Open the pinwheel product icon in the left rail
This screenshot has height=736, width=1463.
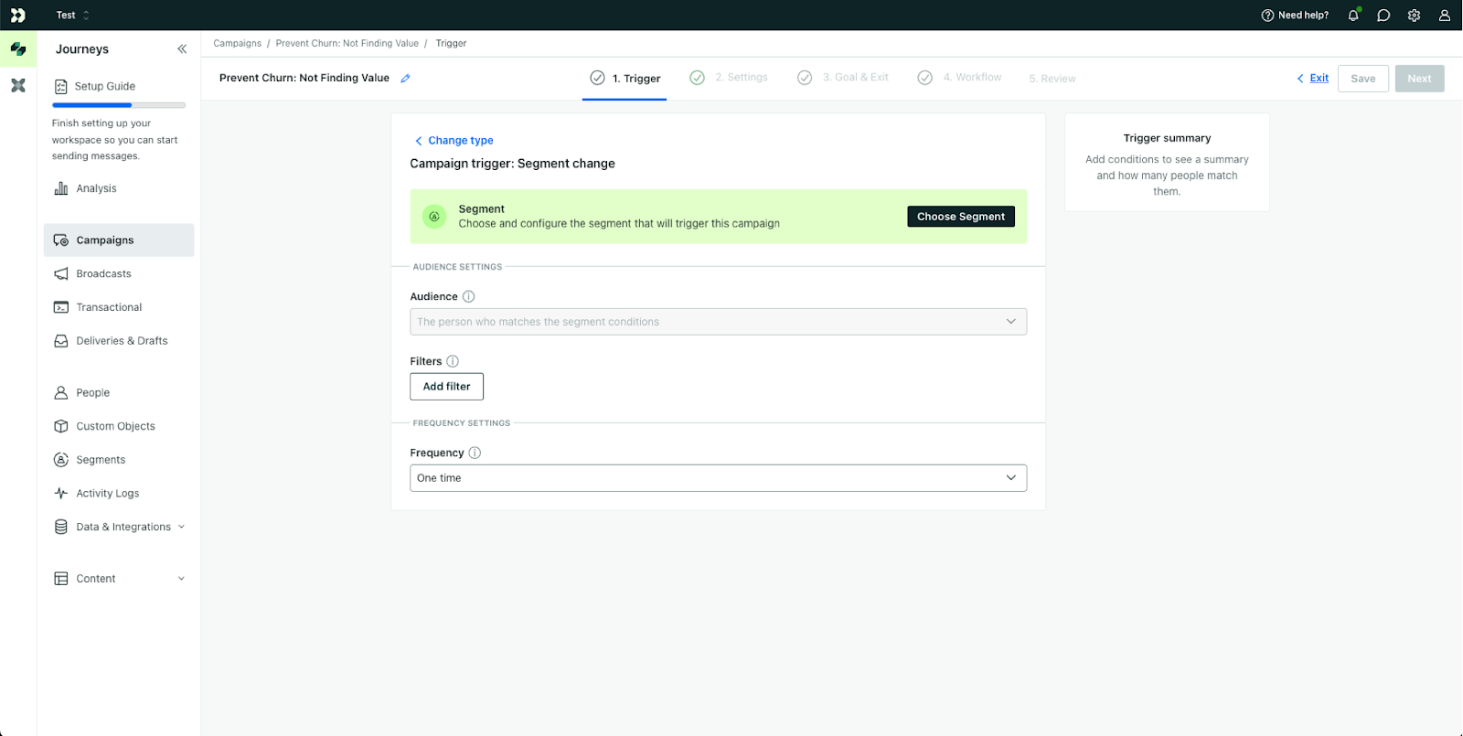(18, 86)
